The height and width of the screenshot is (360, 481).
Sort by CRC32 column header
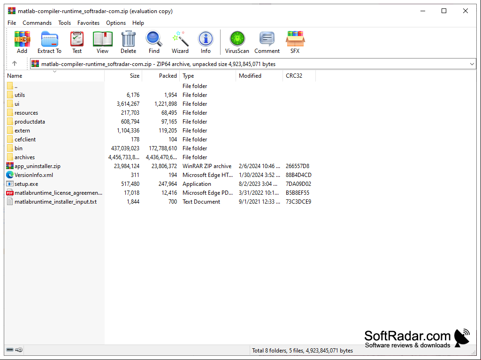[299, 76]
